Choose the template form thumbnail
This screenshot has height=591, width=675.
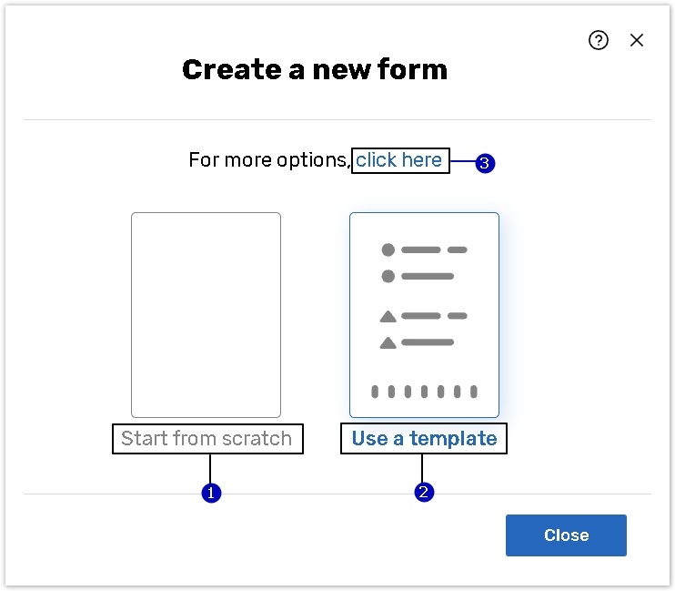tap(424, 315)
